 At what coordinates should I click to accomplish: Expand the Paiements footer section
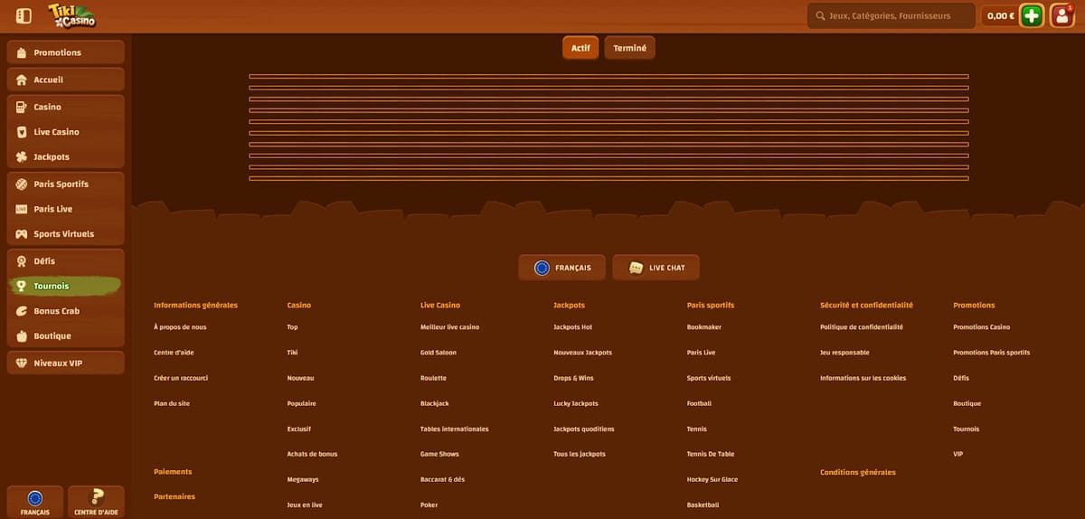pos(173,472)
